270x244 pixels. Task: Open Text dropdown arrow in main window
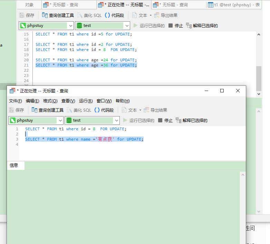[151, 15]
